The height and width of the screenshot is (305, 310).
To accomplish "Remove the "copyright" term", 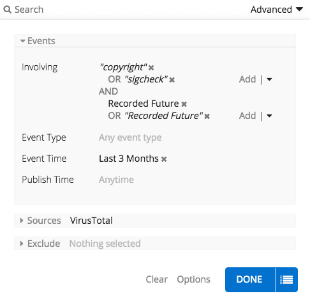I will [x=151, y=68].
